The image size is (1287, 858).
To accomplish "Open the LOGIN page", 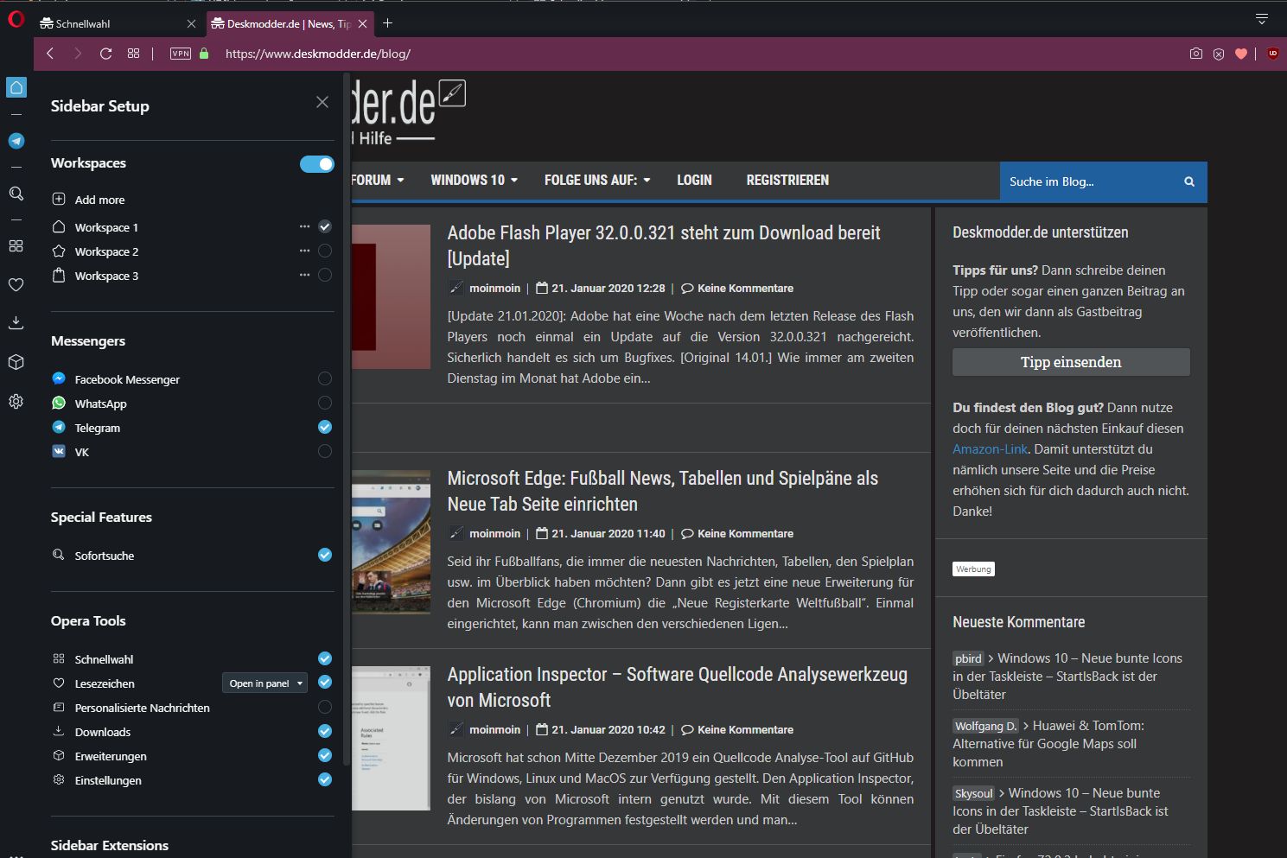I will pos(694,180).
